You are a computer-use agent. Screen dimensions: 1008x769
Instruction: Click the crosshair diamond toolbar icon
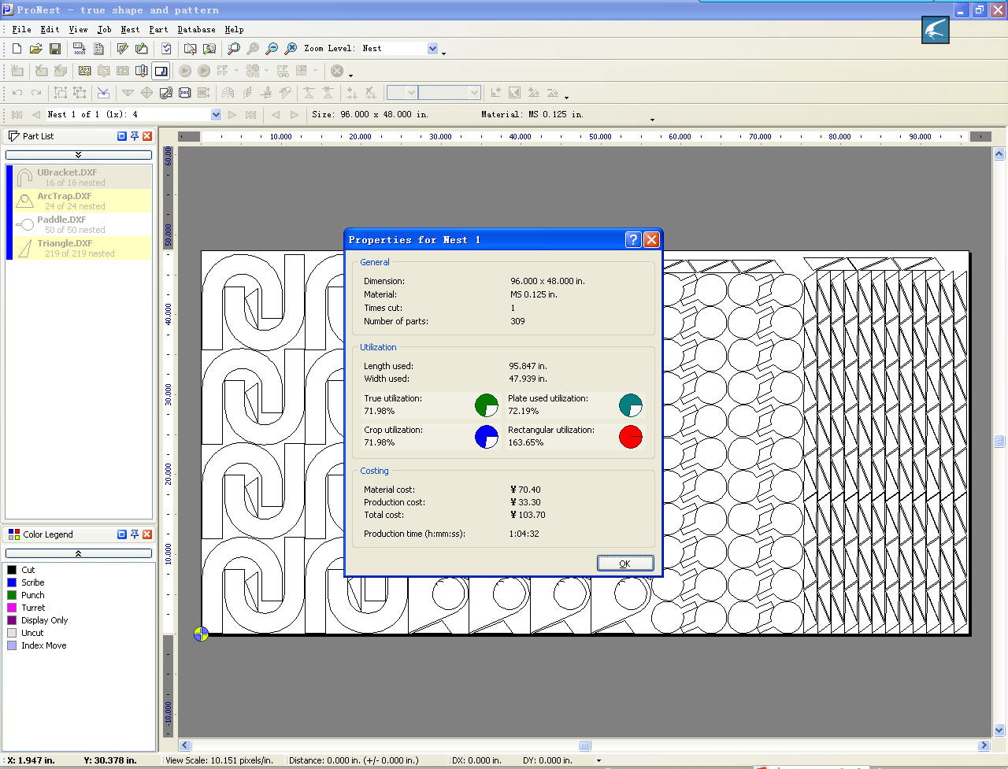pyautogui.click(x=146, y=93)
